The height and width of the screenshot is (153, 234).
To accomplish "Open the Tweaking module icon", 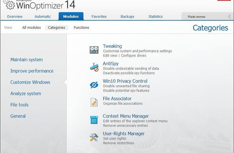I will coord(94,50).
